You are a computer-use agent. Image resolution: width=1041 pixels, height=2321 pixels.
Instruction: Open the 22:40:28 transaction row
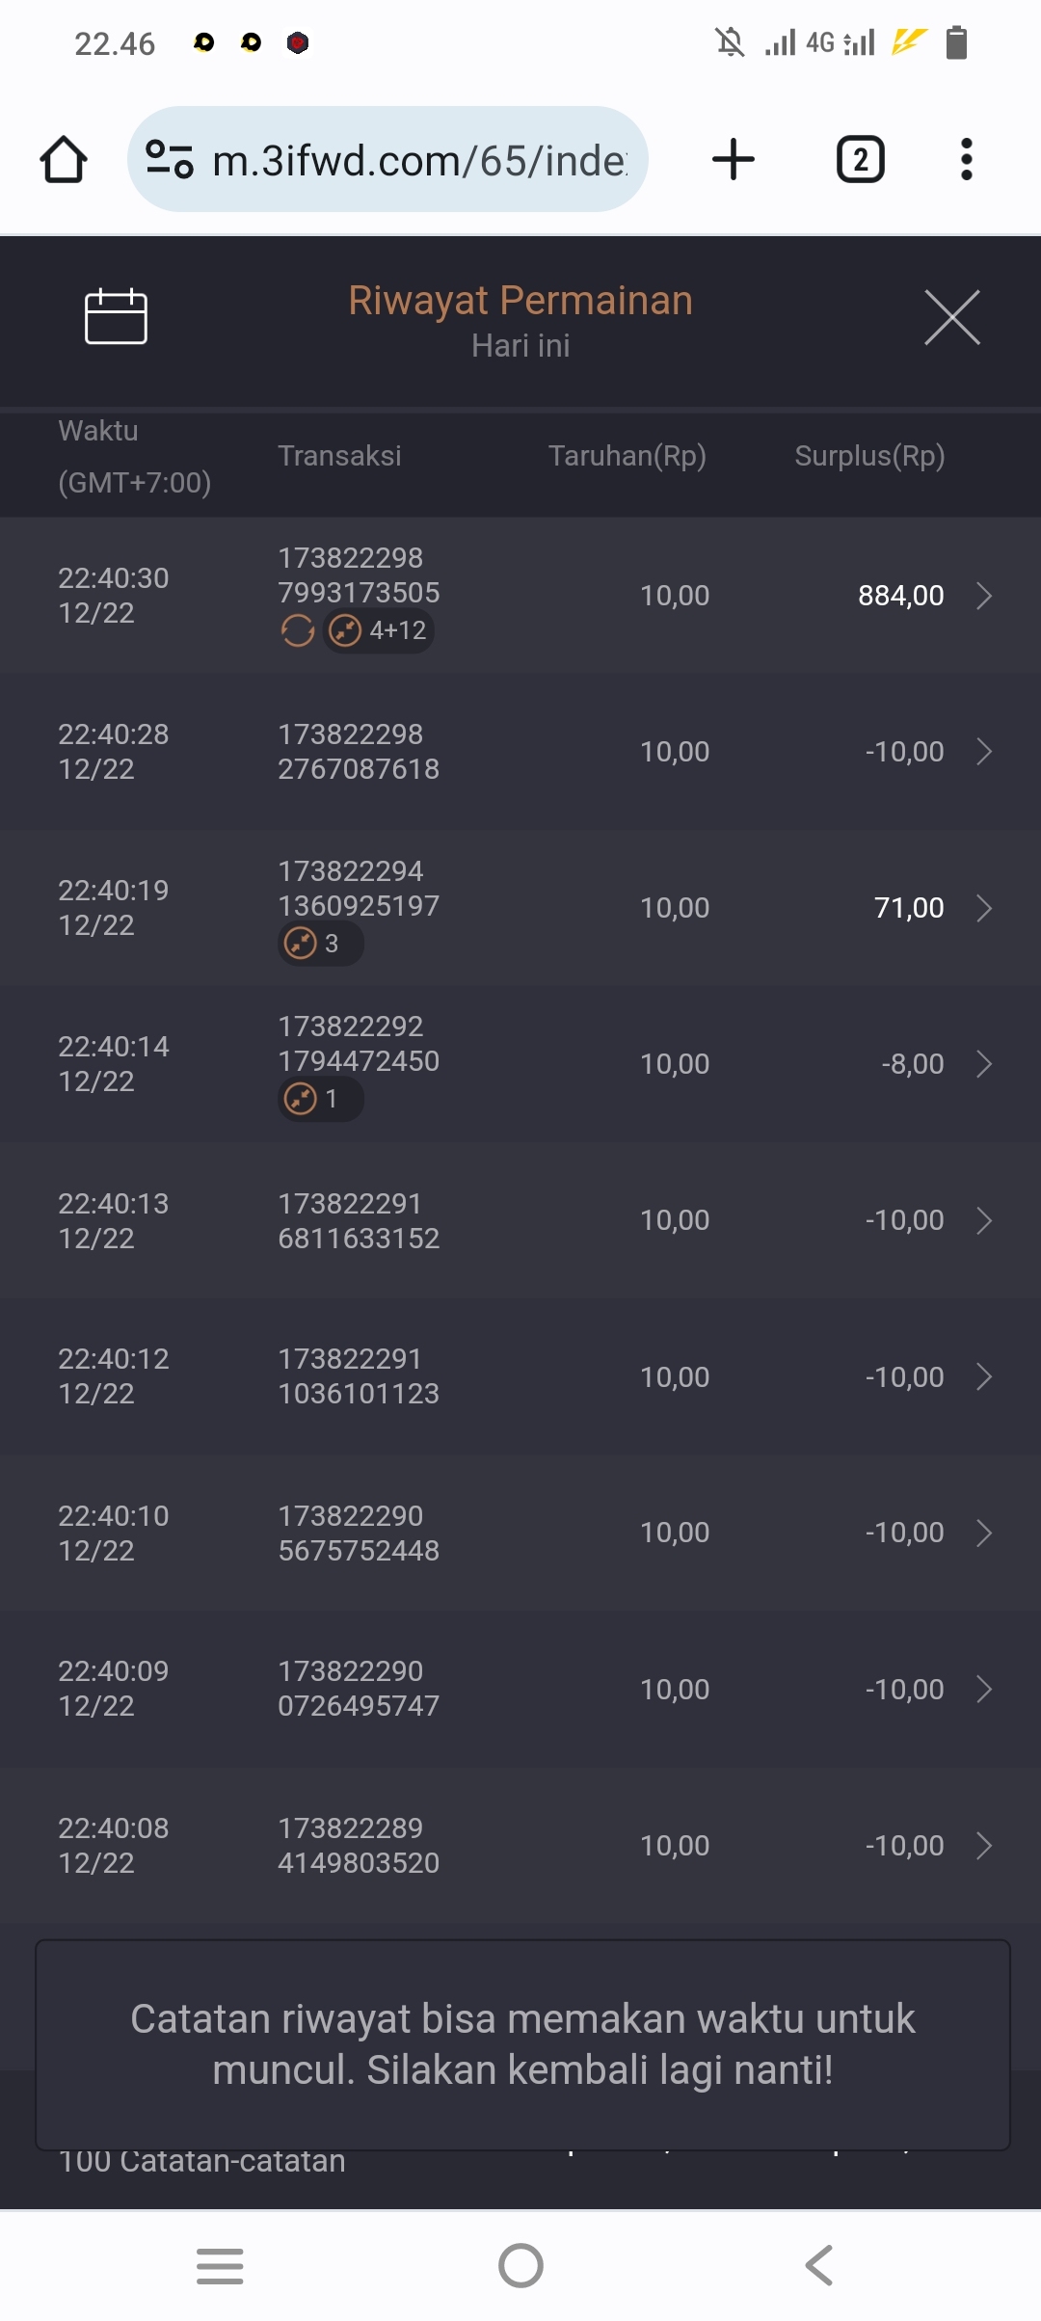click(520, 752)
